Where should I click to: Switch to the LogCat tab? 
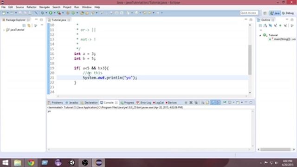tap(158, 103)
